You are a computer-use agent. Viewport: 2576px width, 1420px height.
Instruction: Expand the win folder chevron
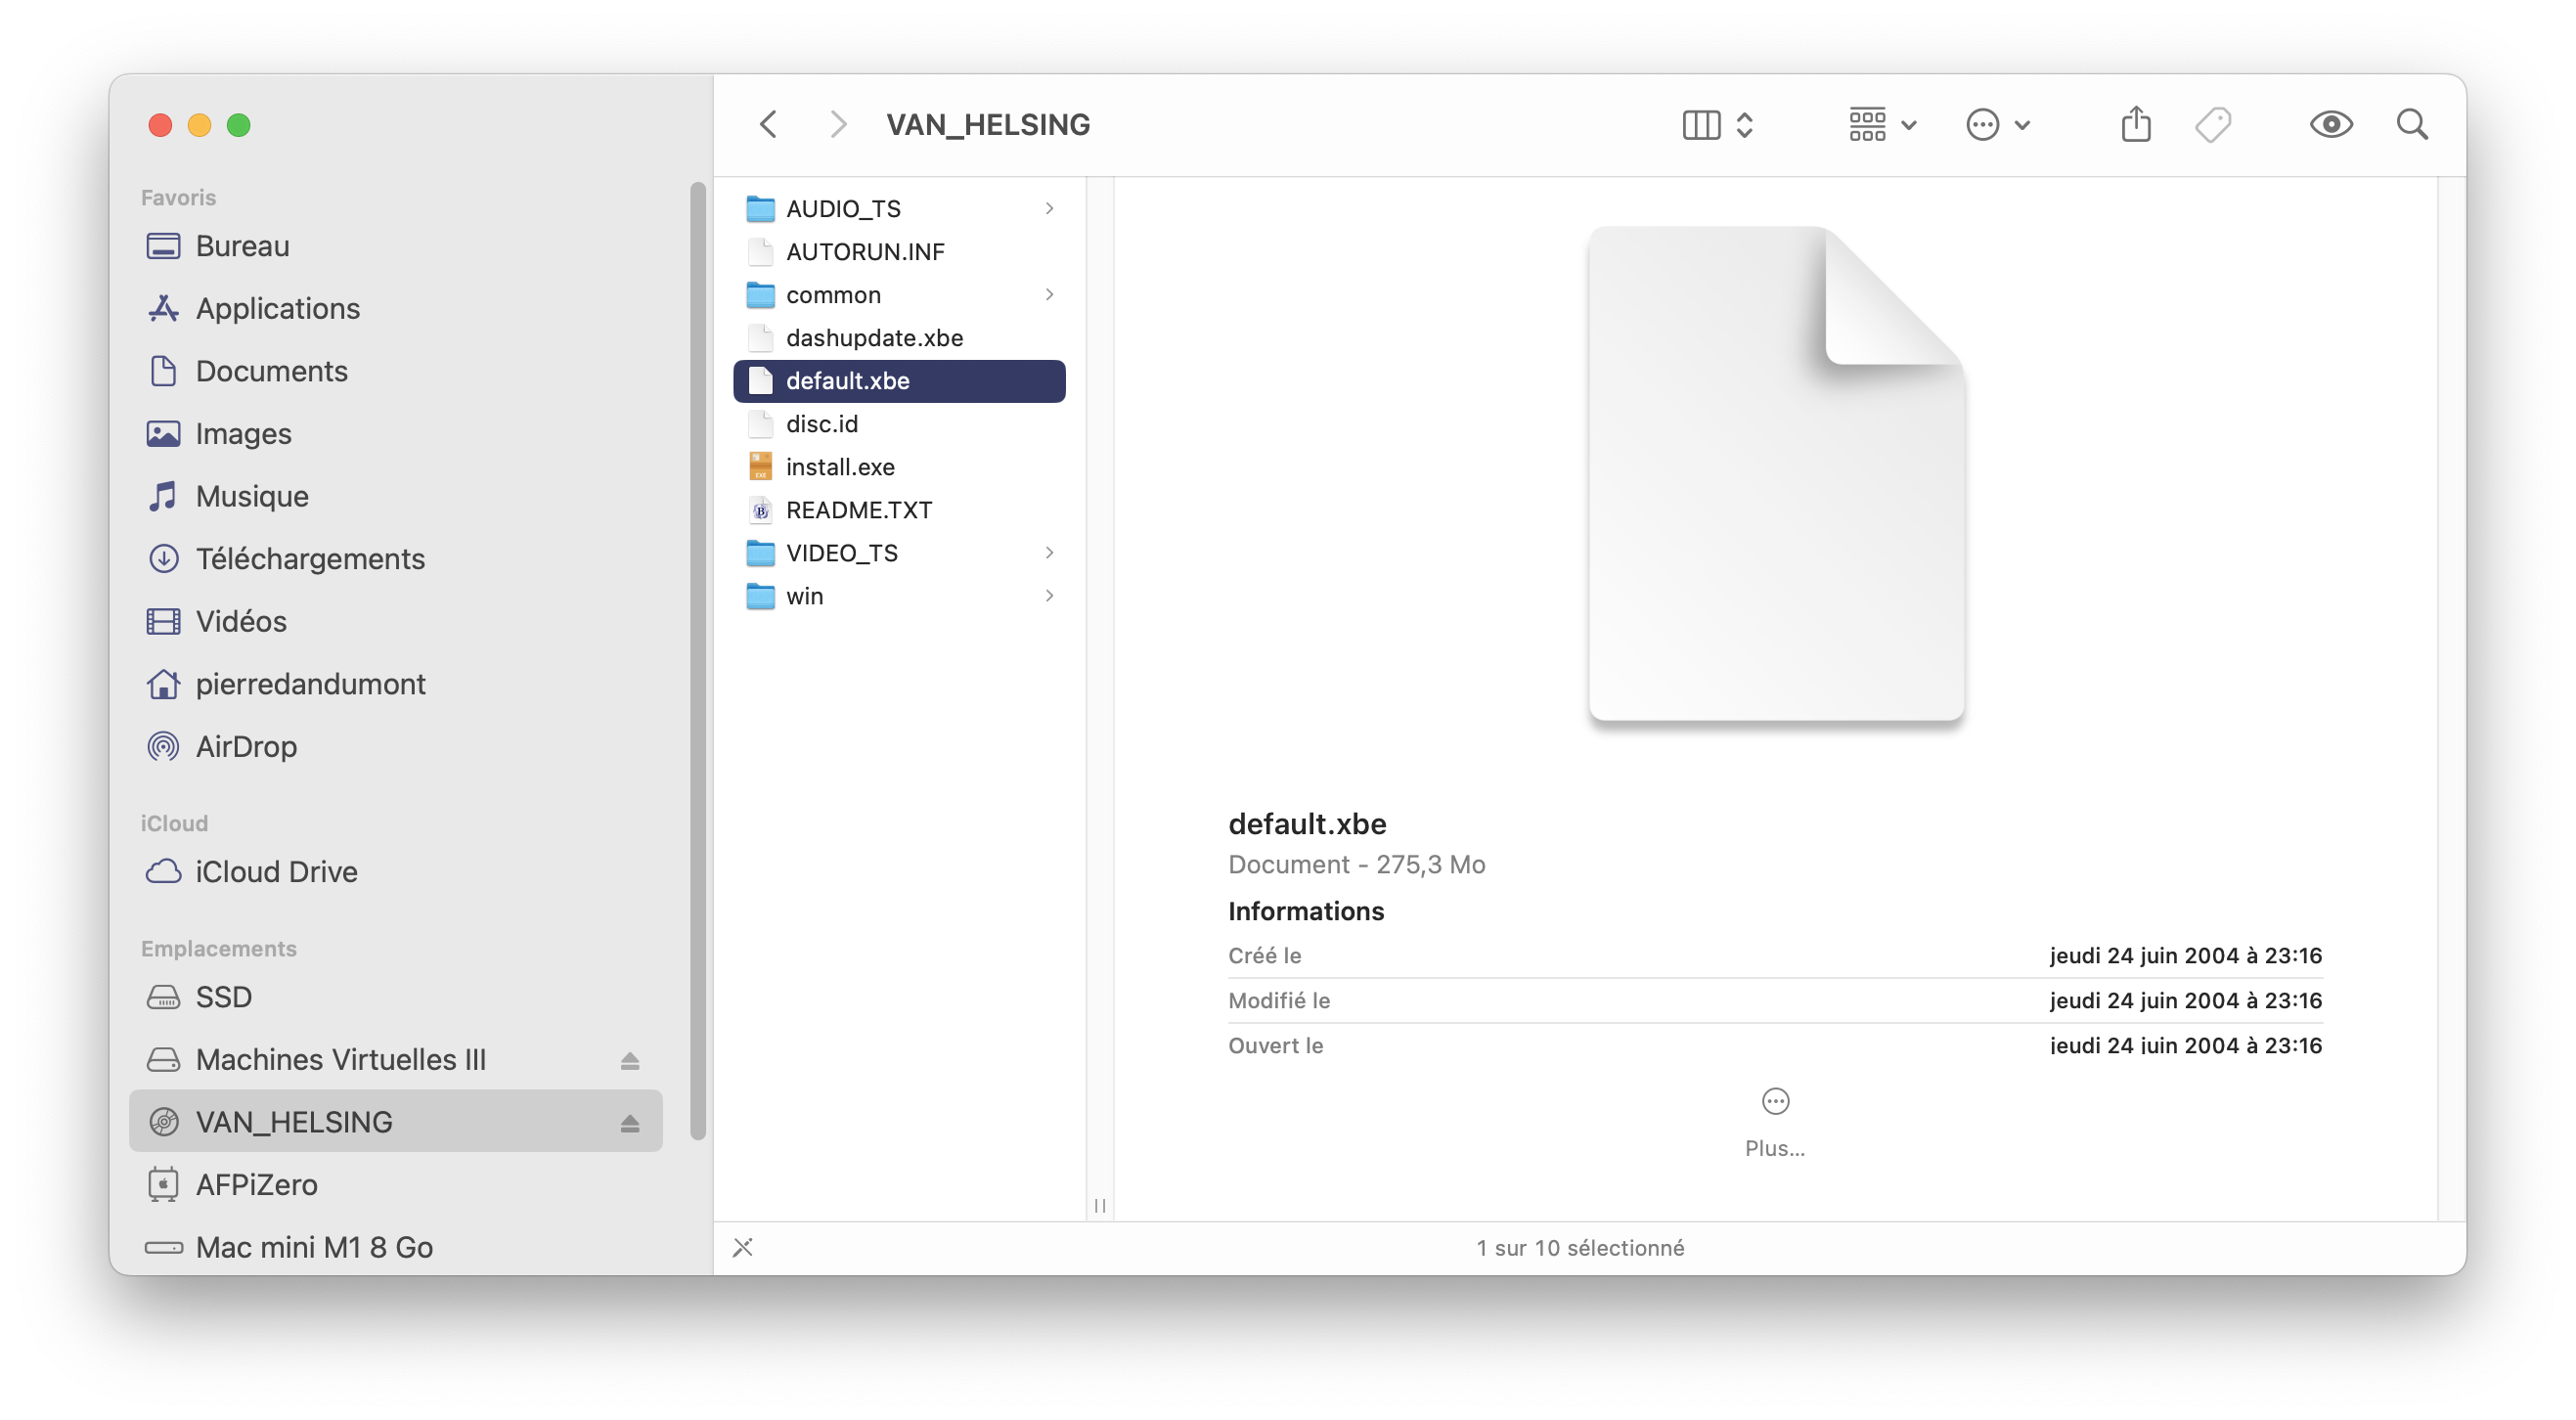pyautogui.click(x=1049, y=596)
